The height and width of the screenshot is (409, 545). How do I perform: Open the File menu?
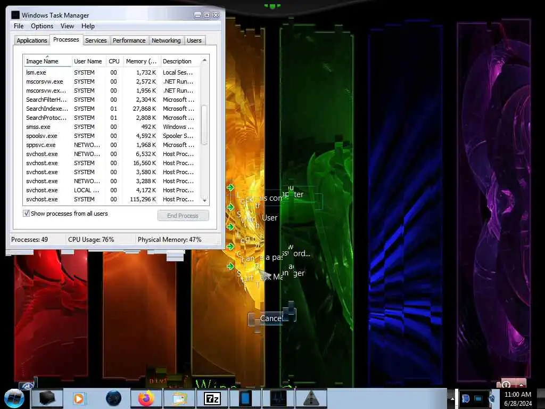19,26
